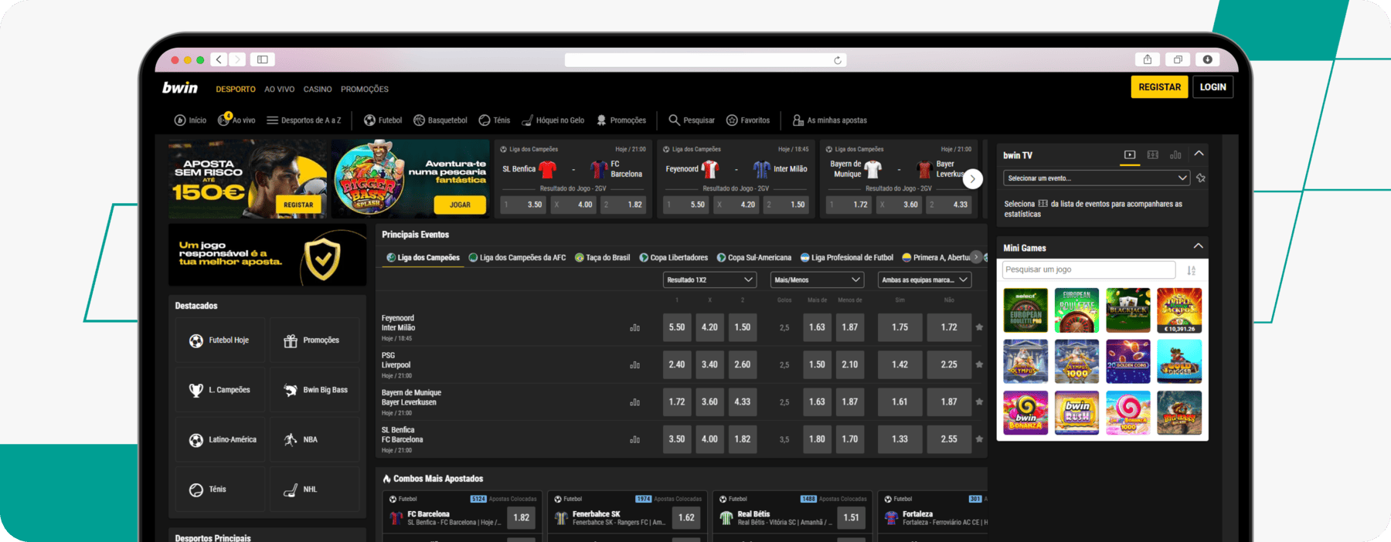Open NBA tile in Destacados

tap(315, 439)
